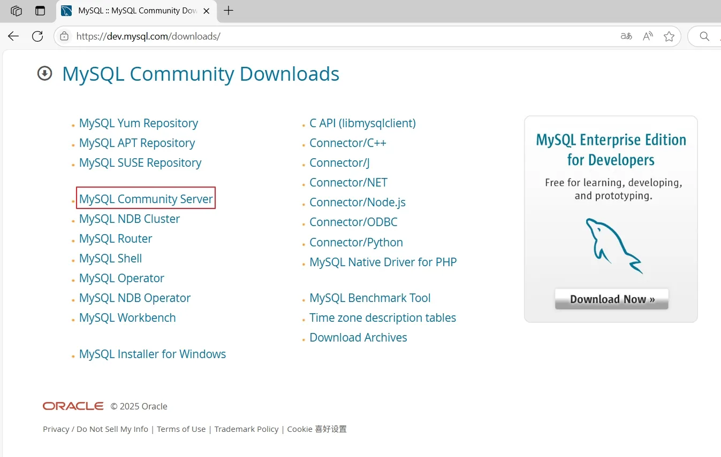721x457 pixels.
Task: Go to MySQL NDB Cluster downloads
Action: click(130, 219)
